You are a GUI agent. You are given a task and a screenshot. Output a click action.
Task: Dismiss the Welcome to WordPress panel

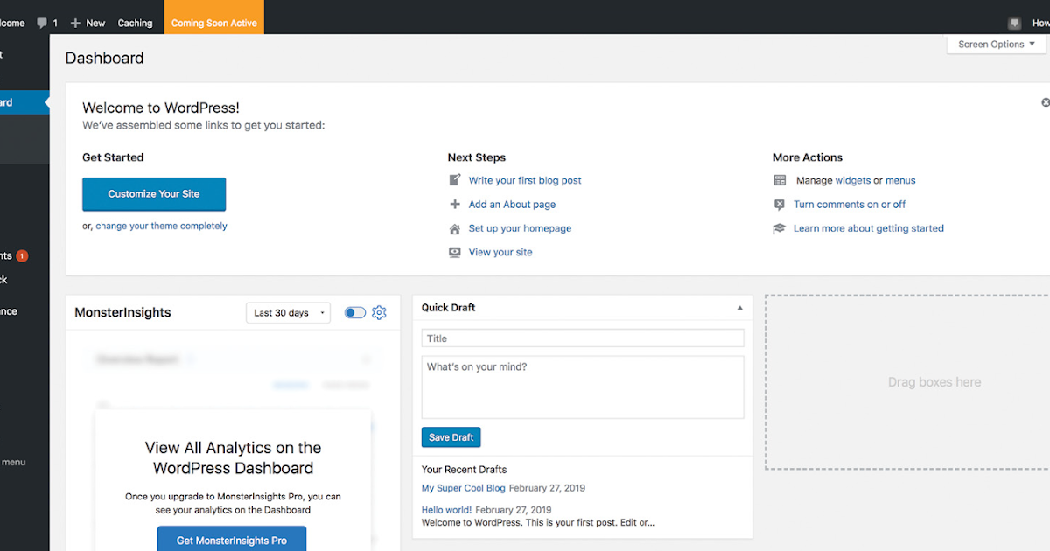[x=1046, y=102]
